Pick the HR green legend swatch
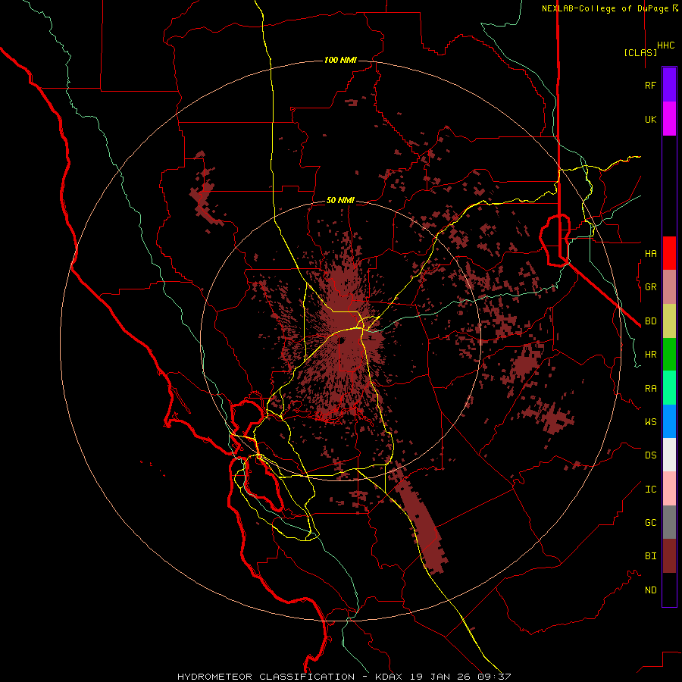Viewport: 682px width, 682px height. click(669, 354)
